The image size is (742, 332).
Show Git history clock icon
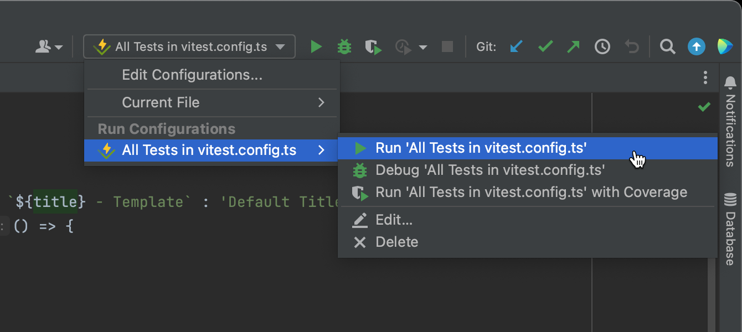pos(602,47)
